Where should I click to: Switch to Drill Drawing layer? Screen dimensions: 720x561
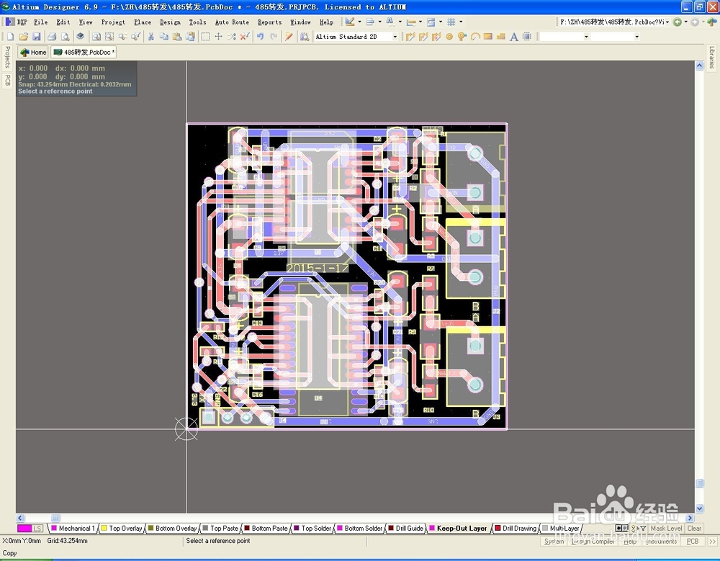point(516,529)
